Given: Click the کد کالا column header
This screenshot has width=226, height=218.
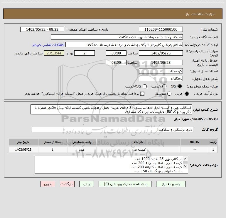Looking at the screenshot, I should tap(194, 142).
